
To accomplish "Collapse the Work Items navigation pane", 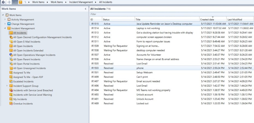I will (85, 9).
